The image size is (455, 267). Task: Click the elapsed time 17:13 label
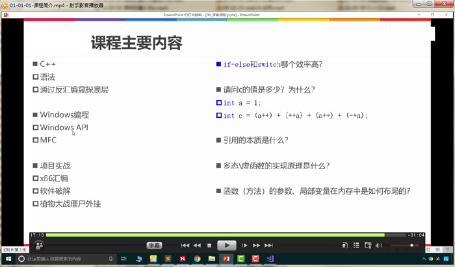coord(37,235)
